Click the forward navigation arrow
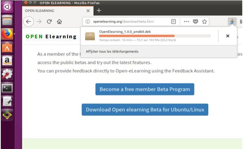 pos(39,21)
